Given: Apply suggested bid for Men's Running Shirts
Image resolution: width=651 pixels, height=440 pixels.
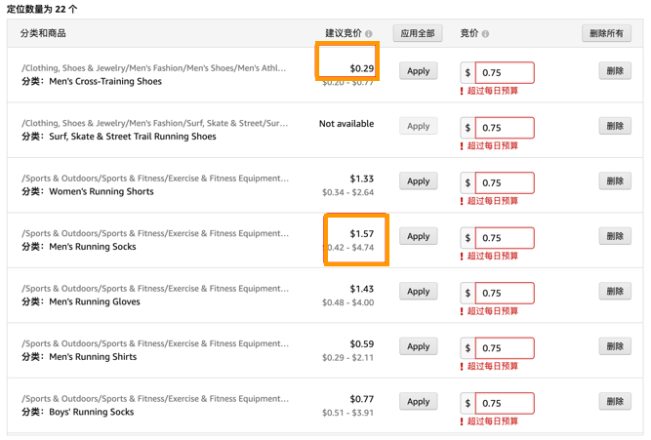Looking at the screenshot, I should (x=418, y=346).
